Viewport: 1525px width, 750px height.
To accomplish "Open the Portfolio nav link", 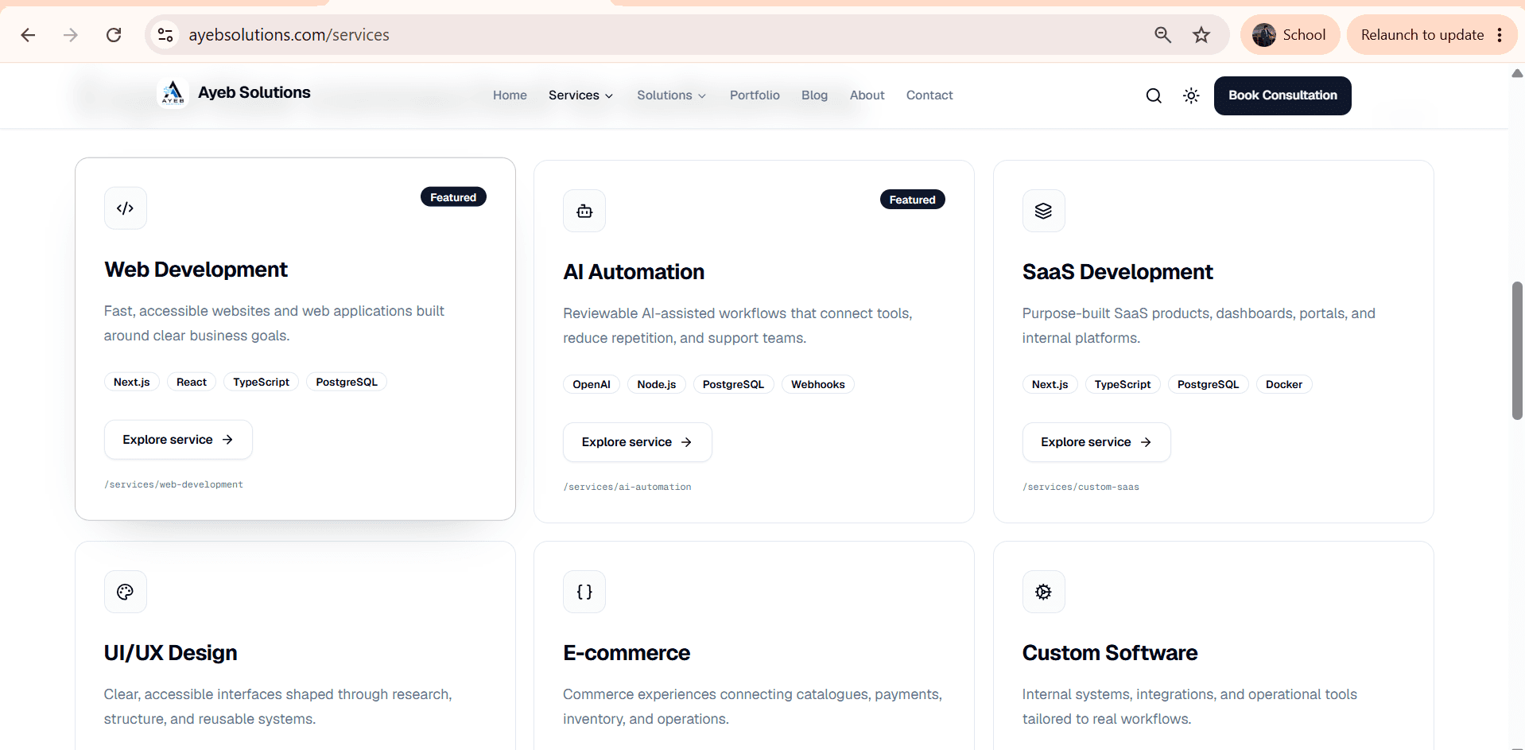I will click(x=755, y=95).
